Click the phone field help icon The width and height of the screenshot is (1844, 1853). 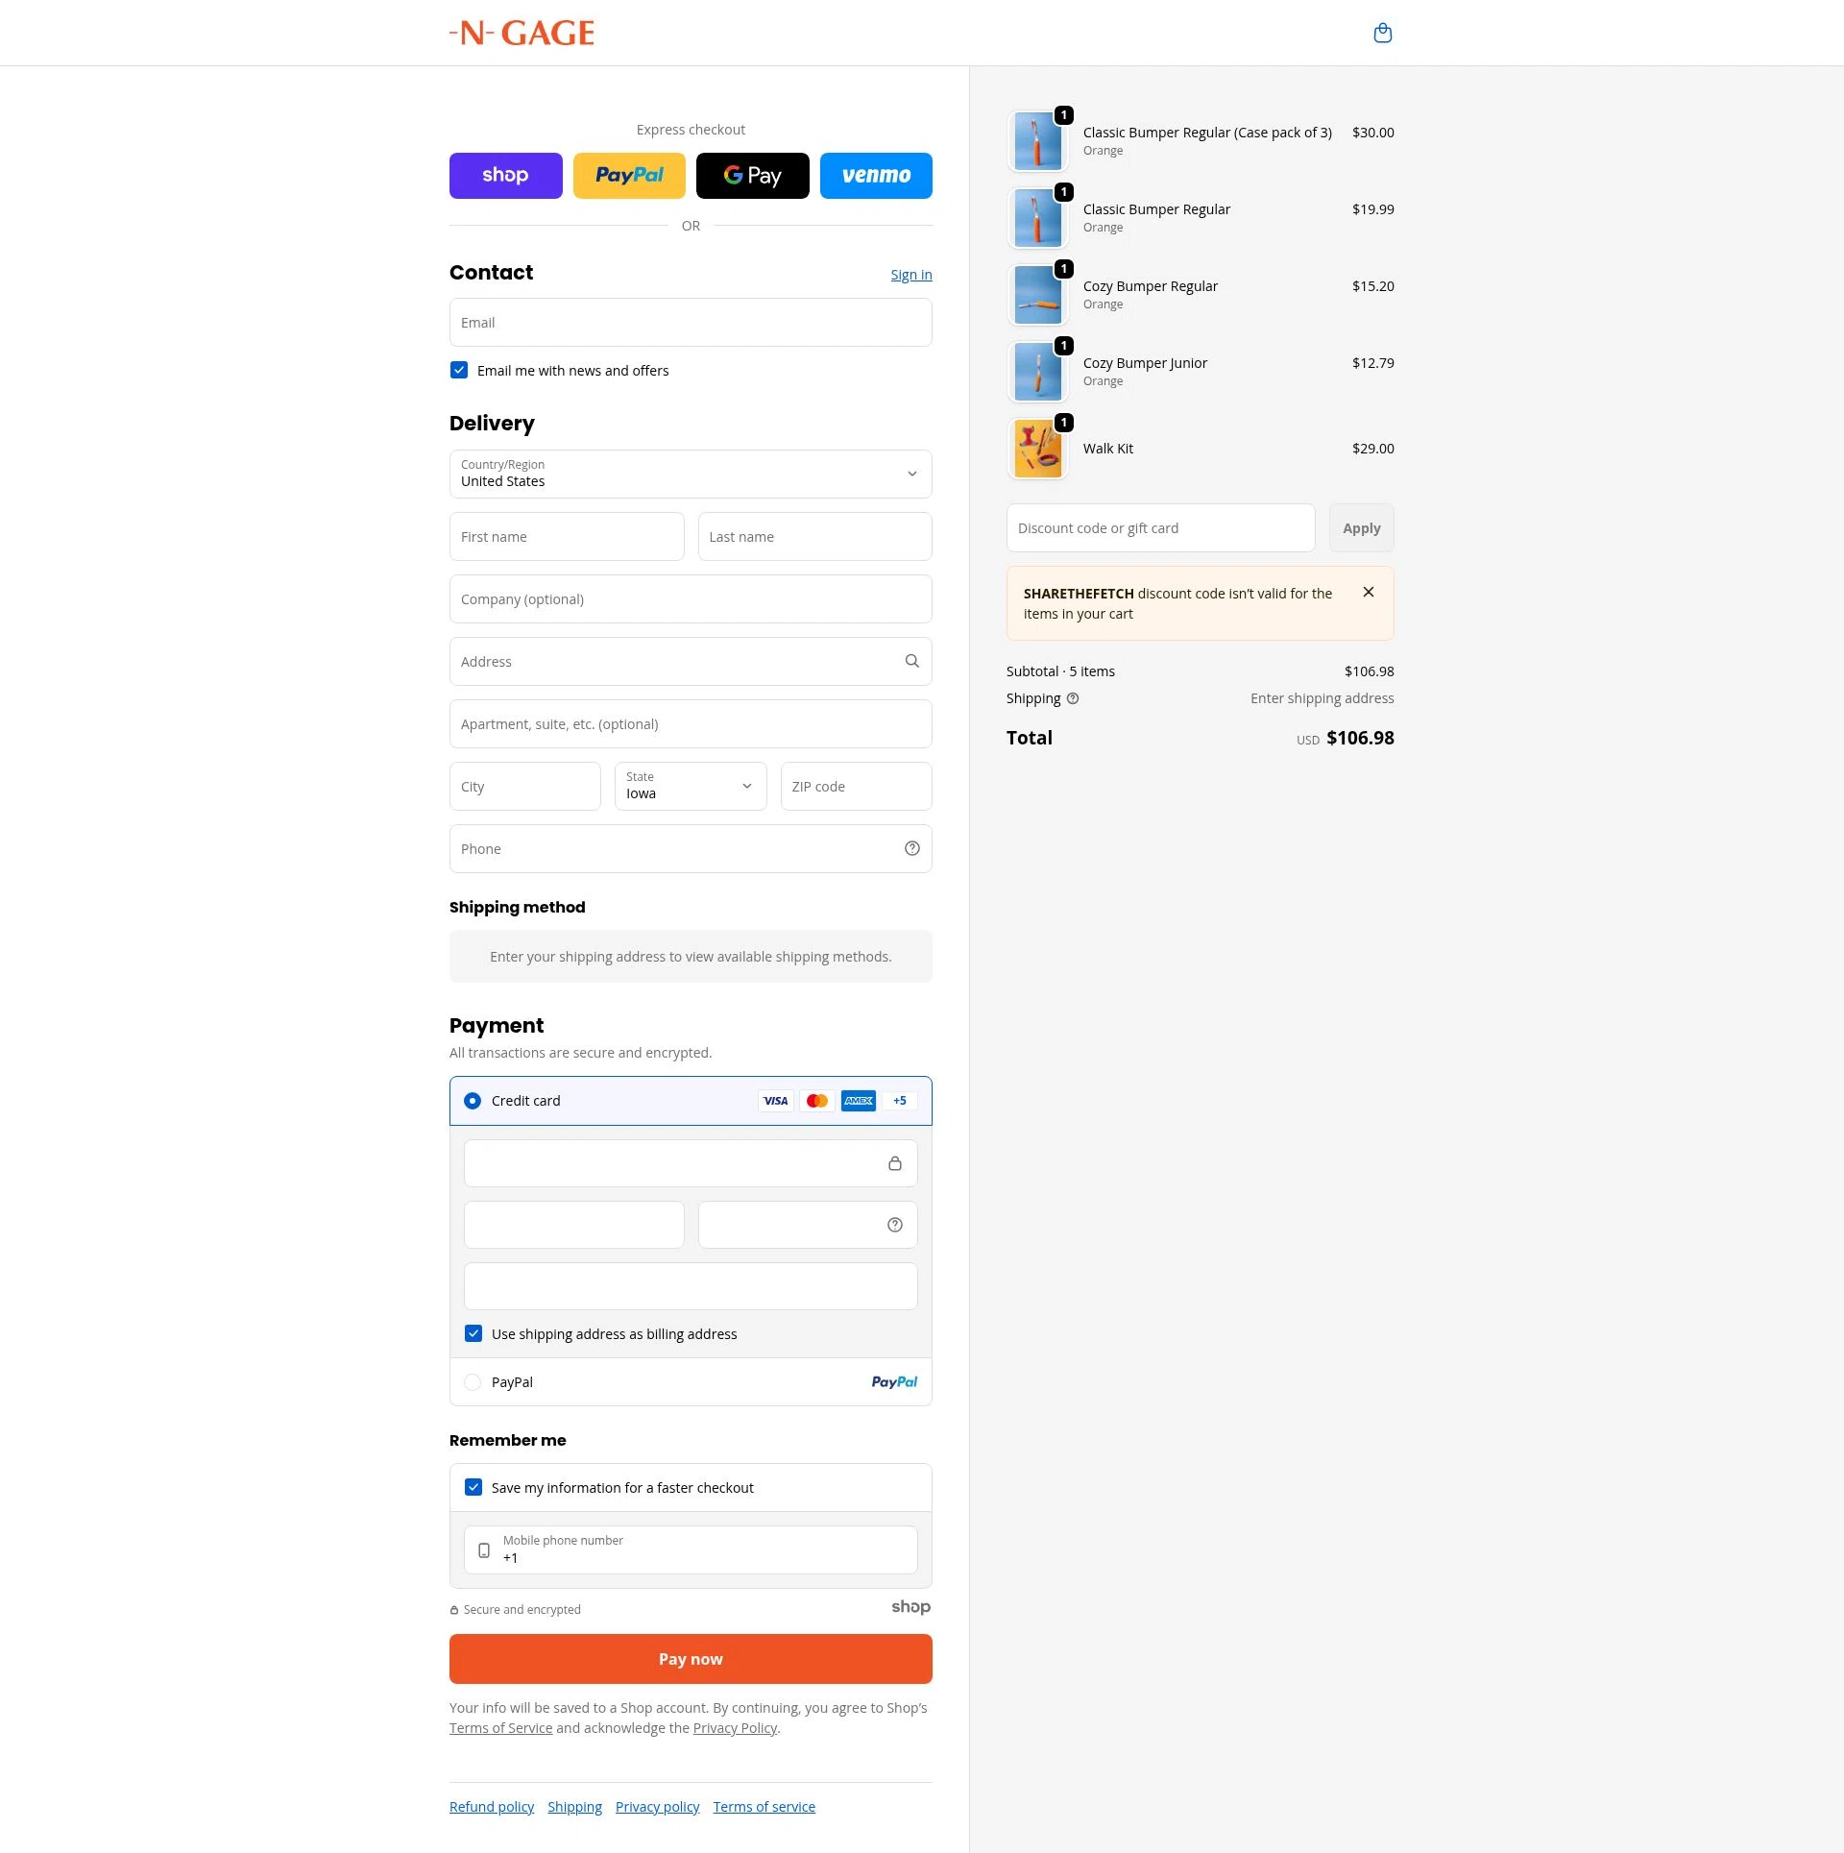pyautogui.click(x=911, y=848)
